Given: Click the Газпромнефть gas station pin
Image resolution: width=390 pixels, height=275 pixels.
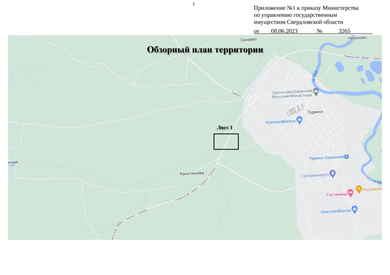Looking at the screenshot, I should pyautogui.click(x=334, y=173).
